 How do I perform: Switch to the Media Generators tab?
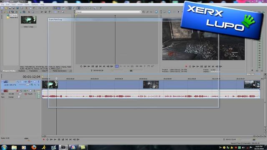click(x=59, y=71)
